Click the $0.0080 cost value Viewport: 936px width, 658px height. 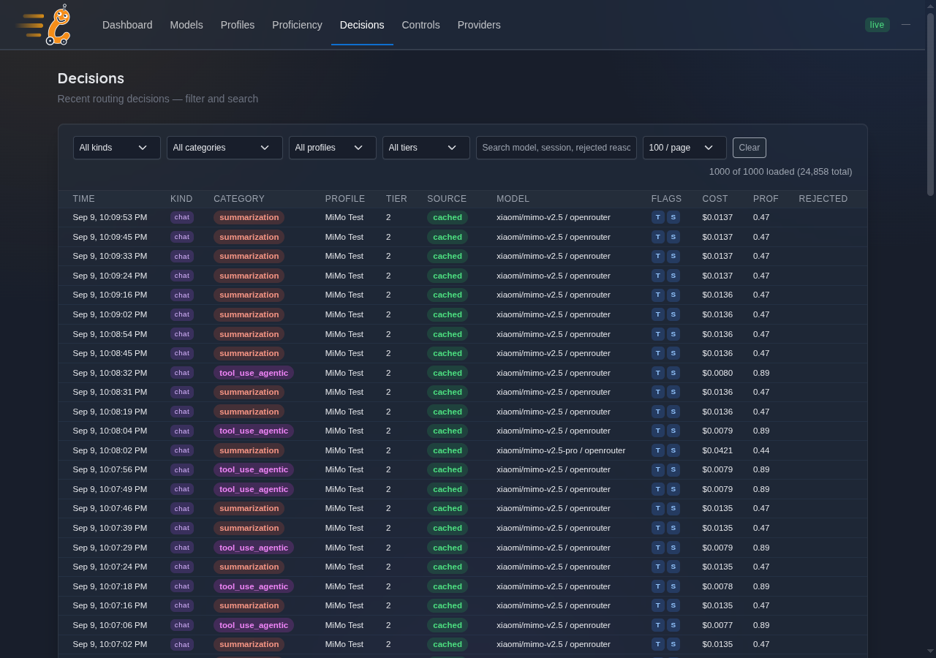tap(717, 373)
